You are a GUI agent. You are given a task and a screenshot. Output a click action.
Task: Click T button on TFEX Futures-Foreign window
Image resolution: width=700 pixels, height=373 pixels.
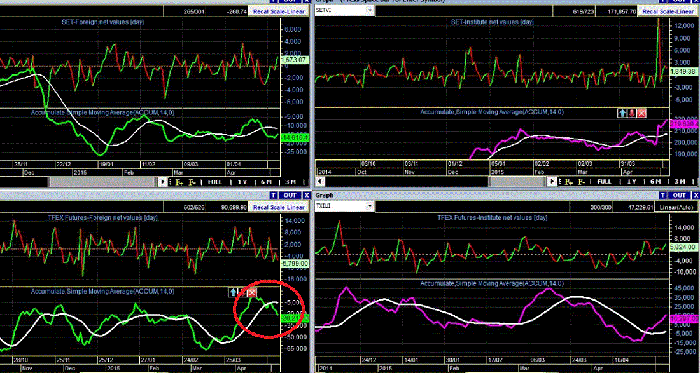point(273,195)
